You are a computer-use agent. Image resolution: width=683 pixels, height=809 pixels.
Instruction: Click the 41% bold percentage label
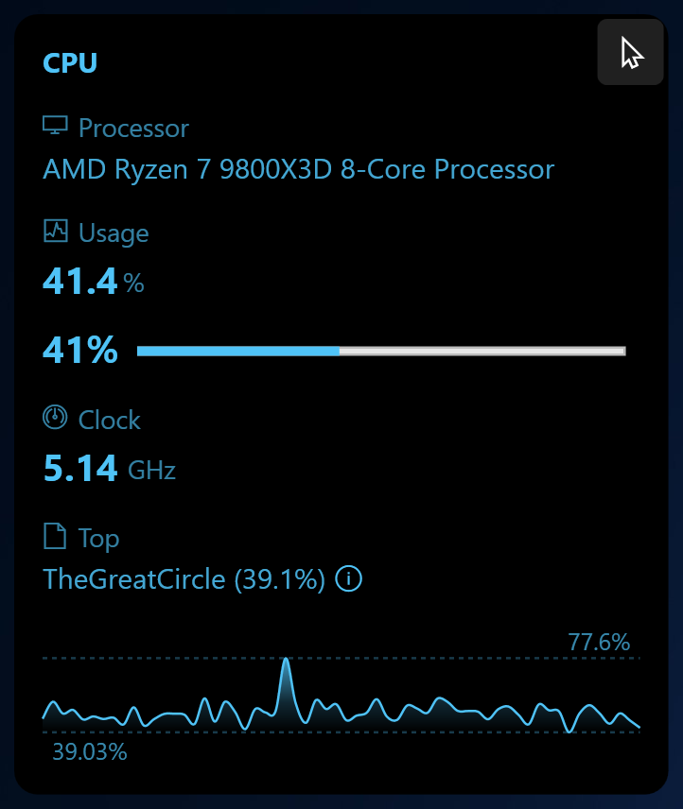[x=79, y=350]
